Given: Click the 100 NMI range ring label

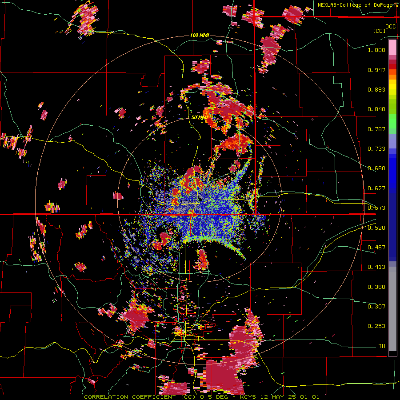Looking at the screenshot, I should tap(200, 35).
